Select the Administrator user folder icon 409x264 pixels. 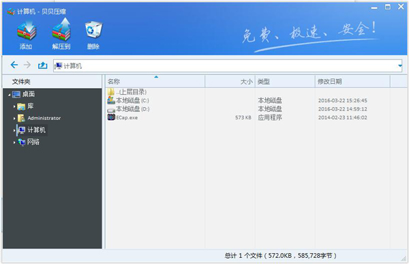pos(21,118)
